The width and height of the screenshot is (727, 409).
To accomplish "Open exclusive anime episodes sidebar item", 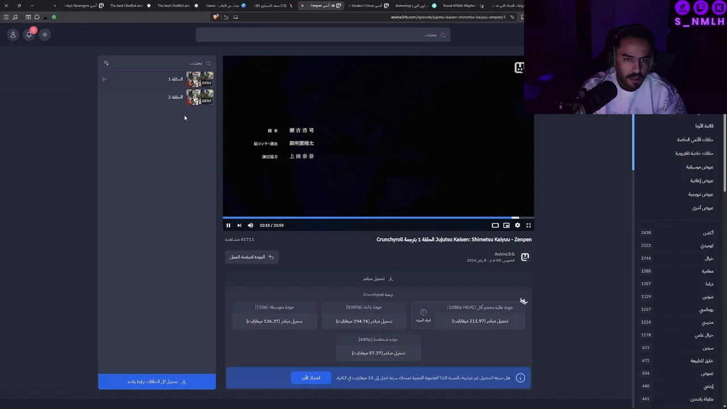I will (x=695, y=140).
